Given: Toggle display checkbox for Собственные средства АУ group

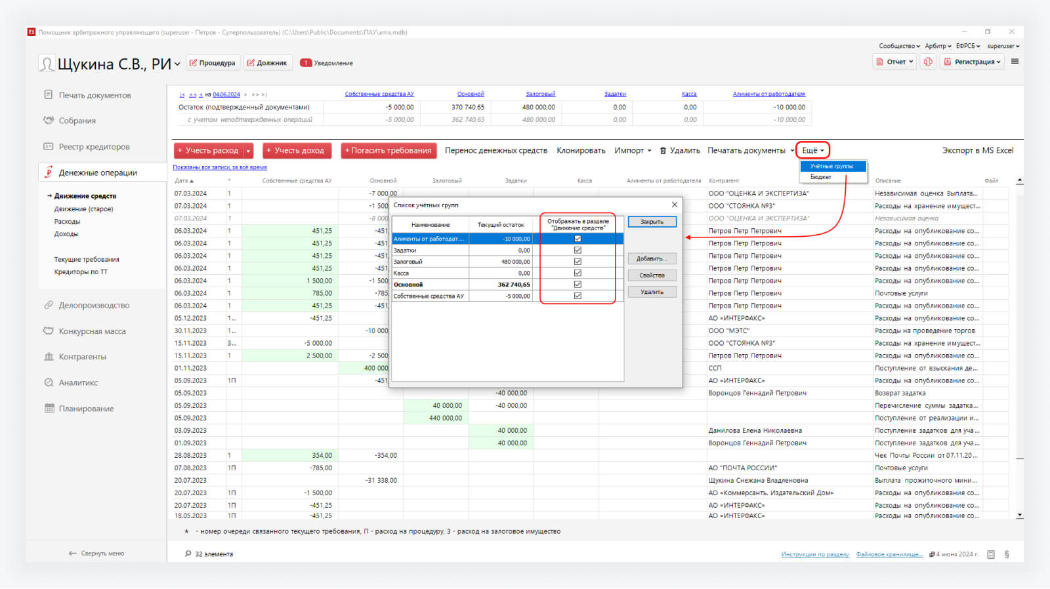Looking at the screenshot, I should [577, 296].
